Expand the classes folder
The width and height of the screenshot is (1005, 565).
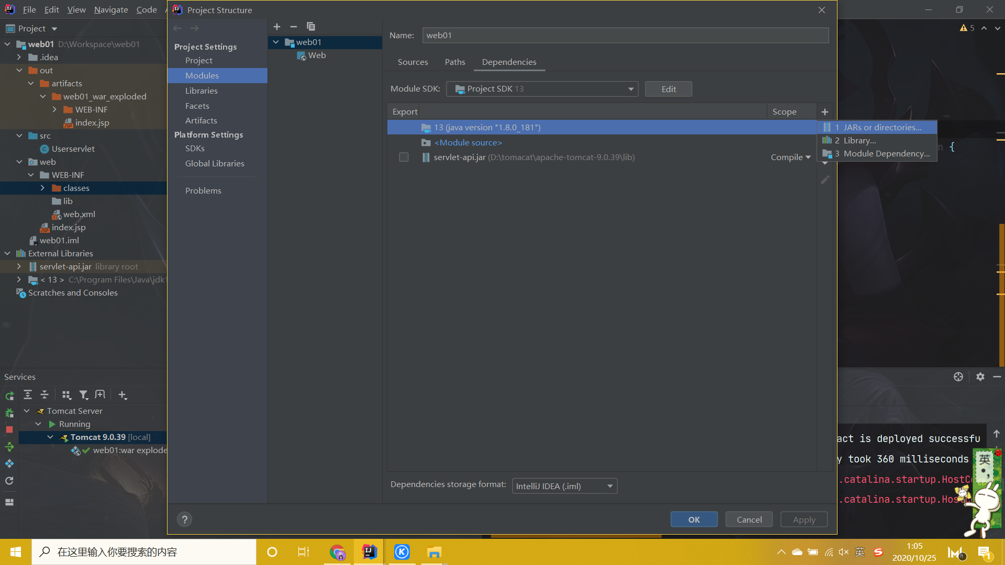[42, 188]
